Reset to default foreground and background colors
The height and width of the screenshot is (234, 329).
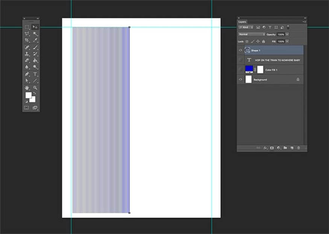pyautogui.click(x=26, y=102)
